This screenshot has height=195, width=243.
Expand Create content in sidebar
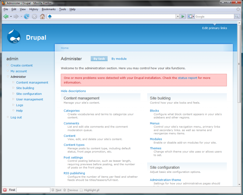(8, 65)
